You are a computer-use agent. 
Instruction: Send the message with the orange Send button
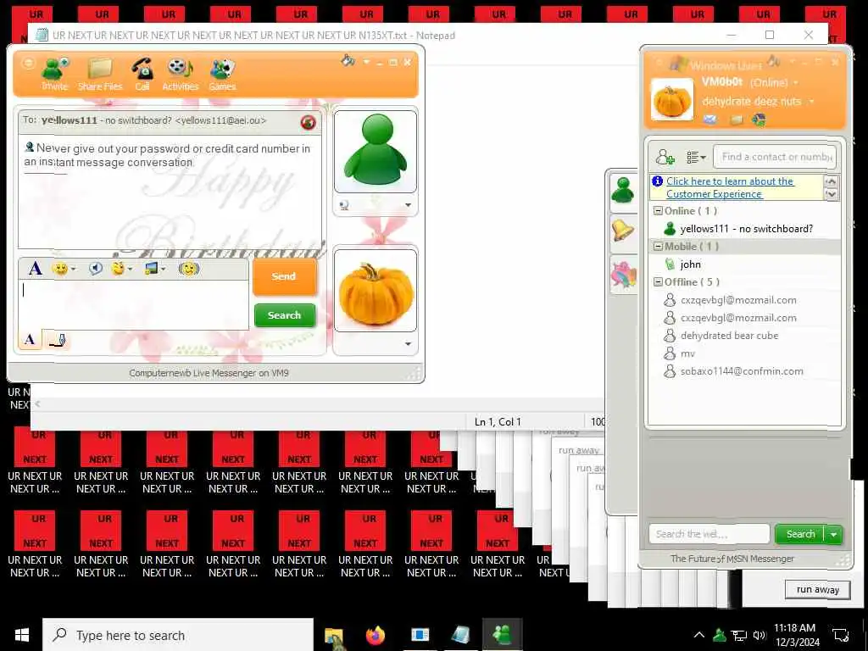pyautogui.click(x=285, y=276)
